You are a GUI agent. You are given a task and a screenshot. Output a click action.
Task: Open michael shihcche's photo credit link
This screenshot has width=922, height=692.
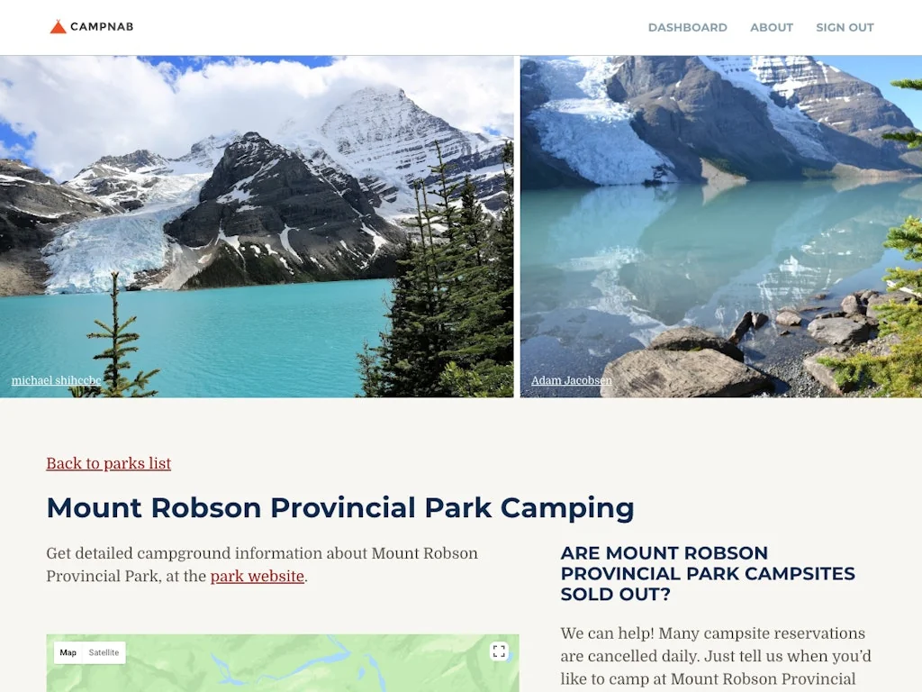(x=56, y=380)
